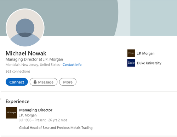Click the Managing Director job title in Experience

click(36, 110)
